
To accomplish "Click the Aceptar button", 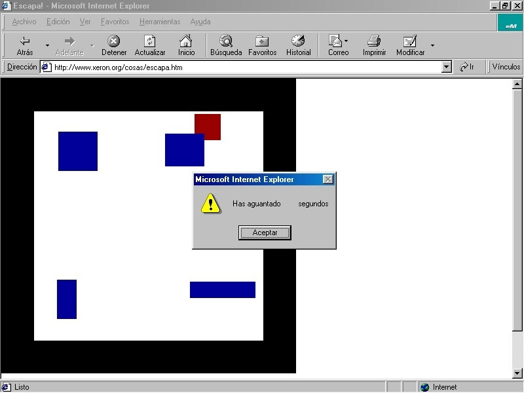I will point(265,233).
